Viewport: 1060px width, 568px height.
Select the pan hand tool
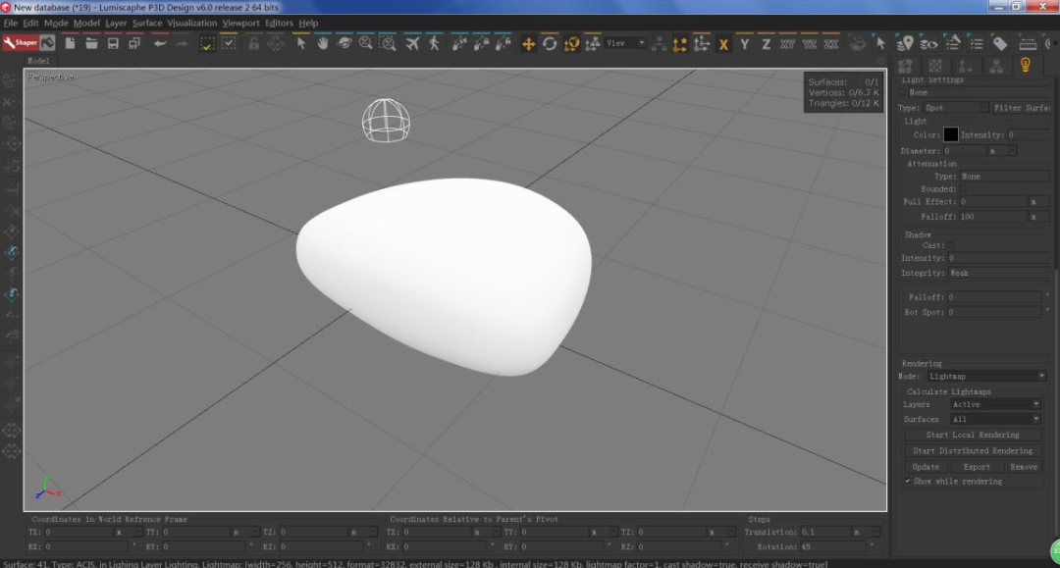322,43
